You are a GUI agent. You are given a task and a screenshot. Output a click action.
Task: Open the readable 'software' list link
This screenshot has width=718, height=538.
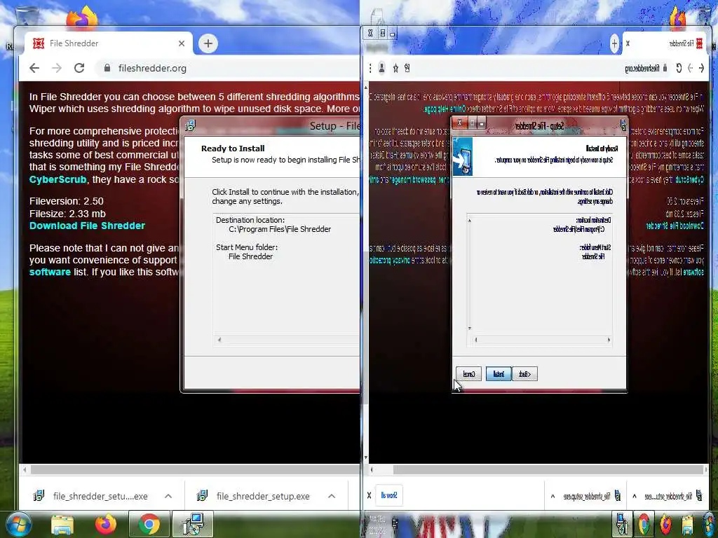pyautogui.click(x=50, y=272)
